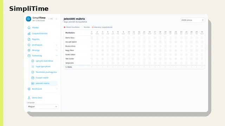Open Jelenléti mátrix sidebar link
225x126 pixels.
[43, 83]
